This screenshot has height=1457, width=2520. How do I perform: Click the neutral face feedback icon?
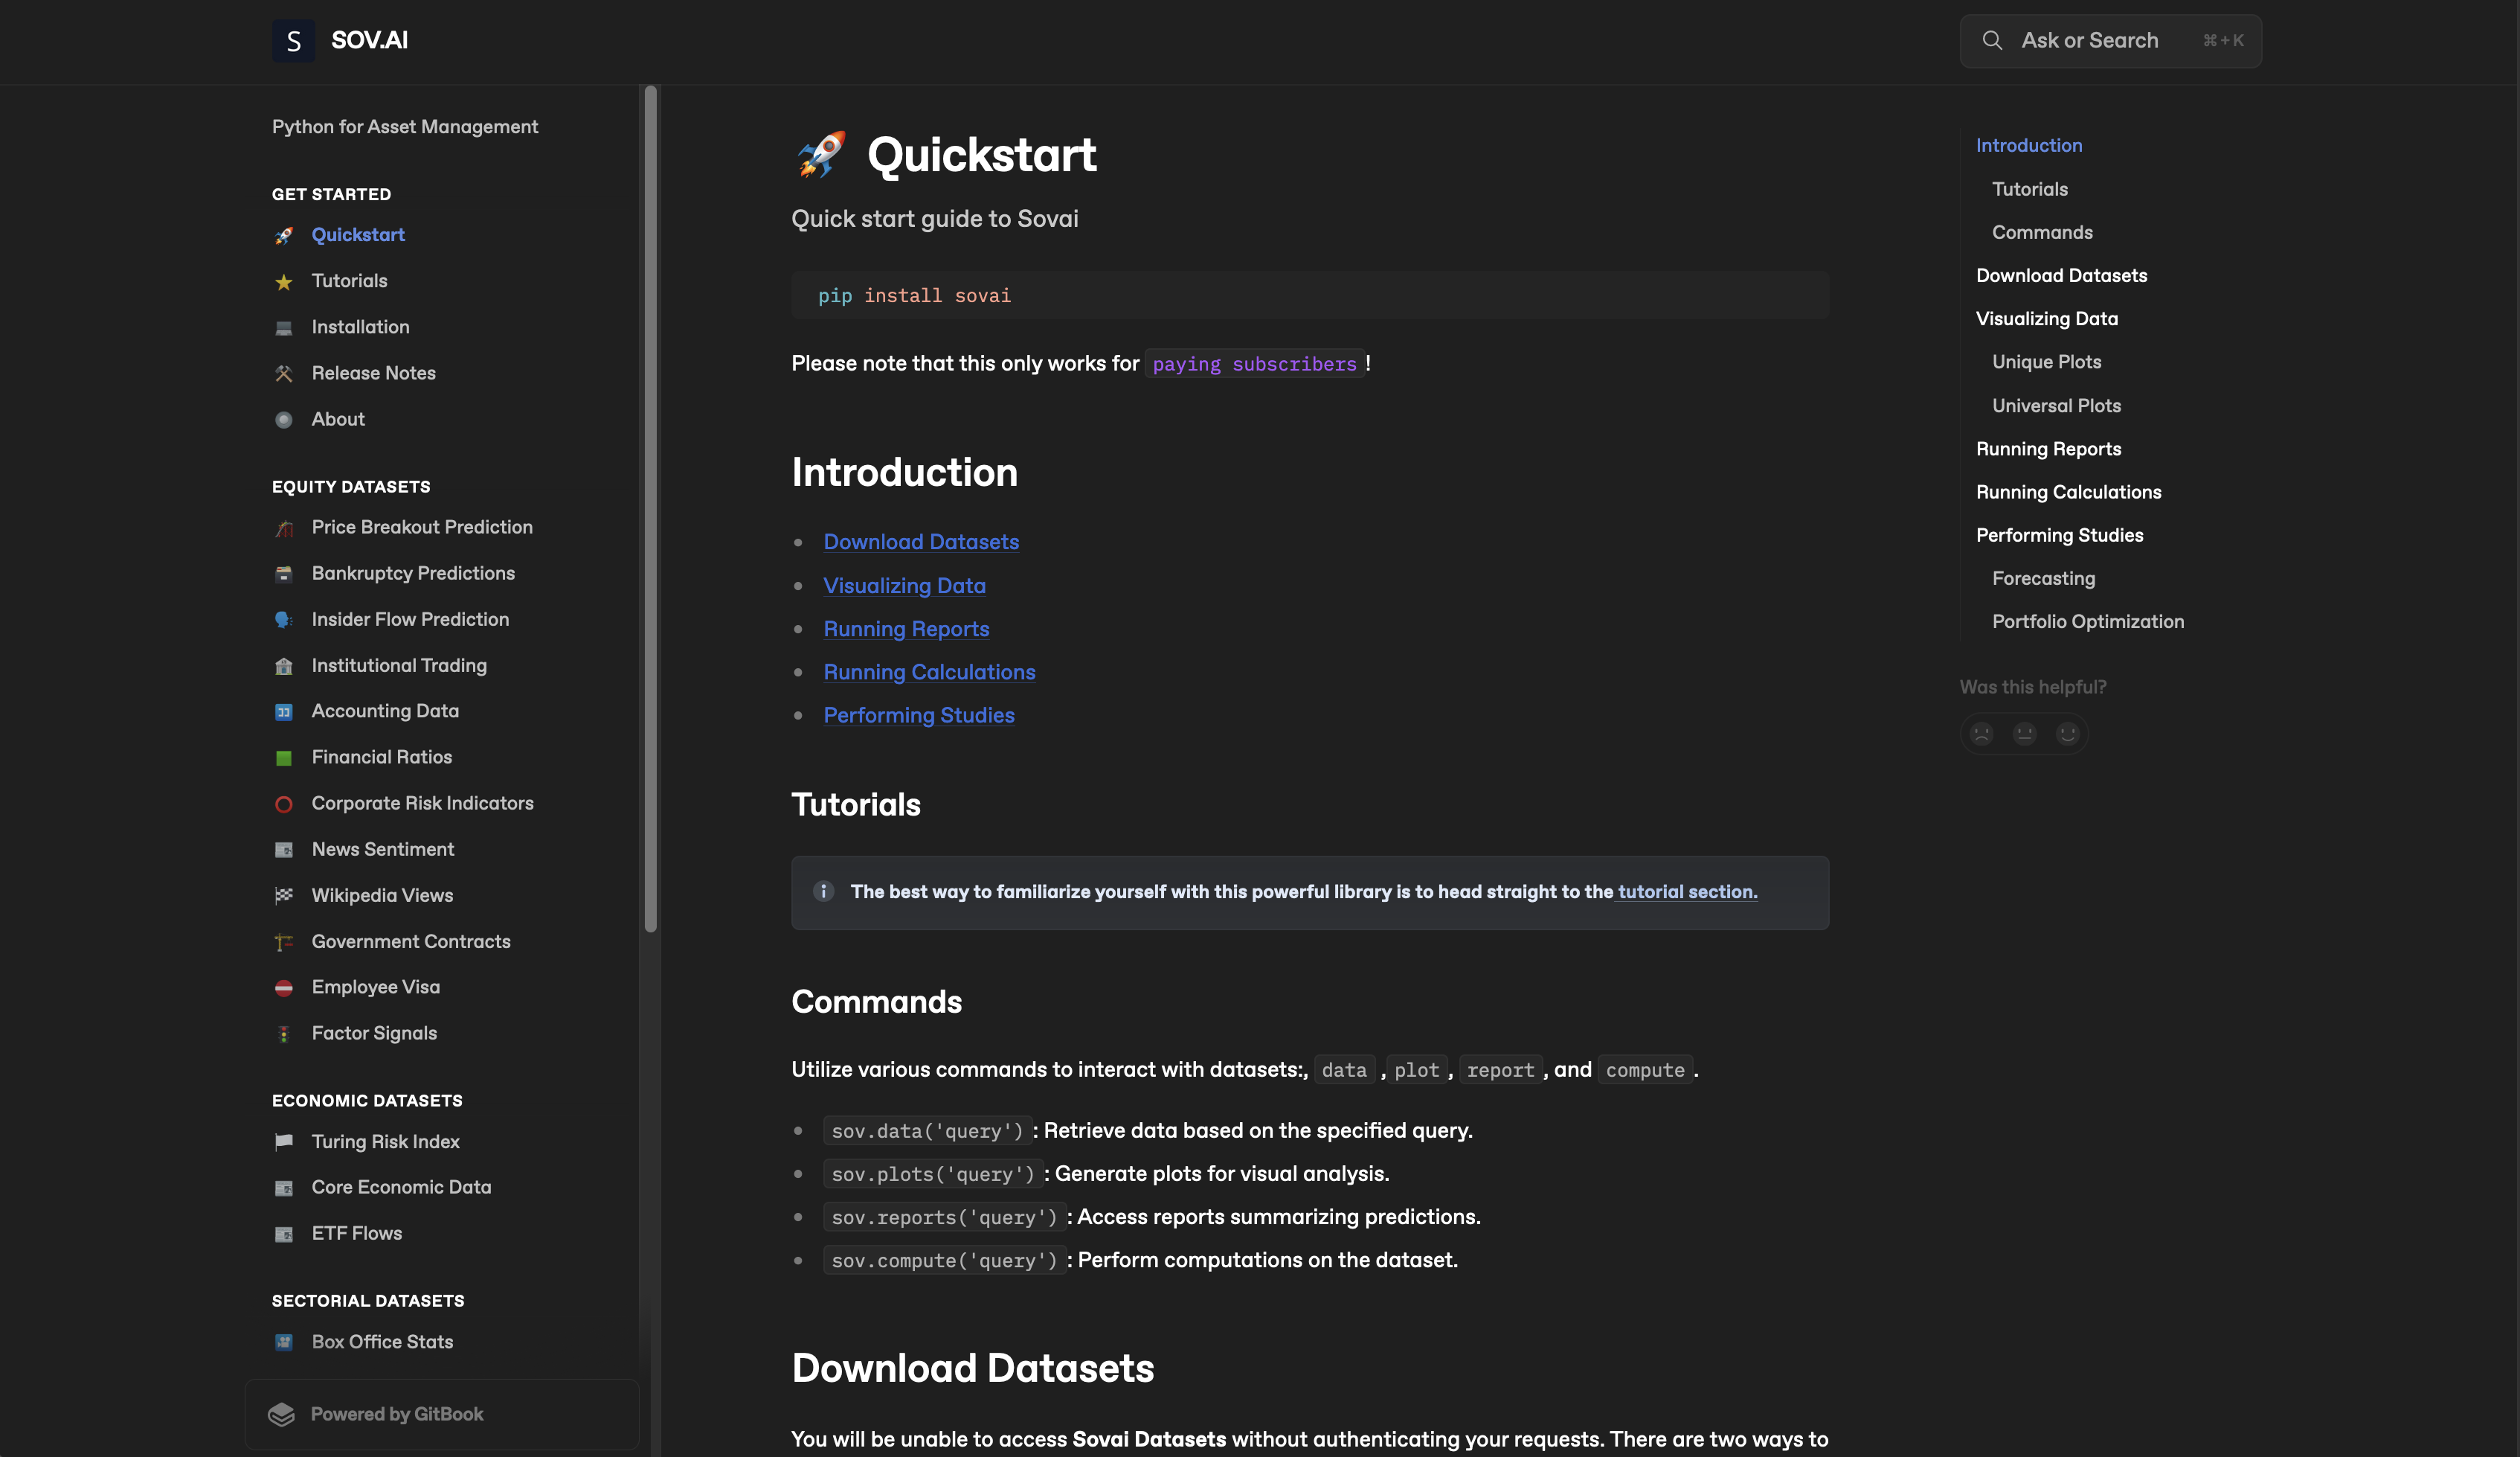coord(2024,734)
